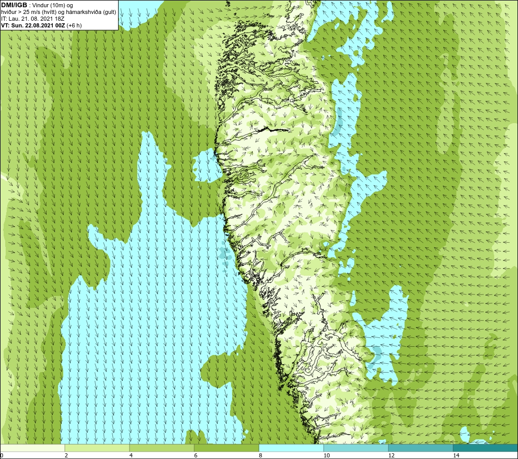
Task: Click the '(+6 h)' forecast offset text
Action: click(x=74, y=25)
